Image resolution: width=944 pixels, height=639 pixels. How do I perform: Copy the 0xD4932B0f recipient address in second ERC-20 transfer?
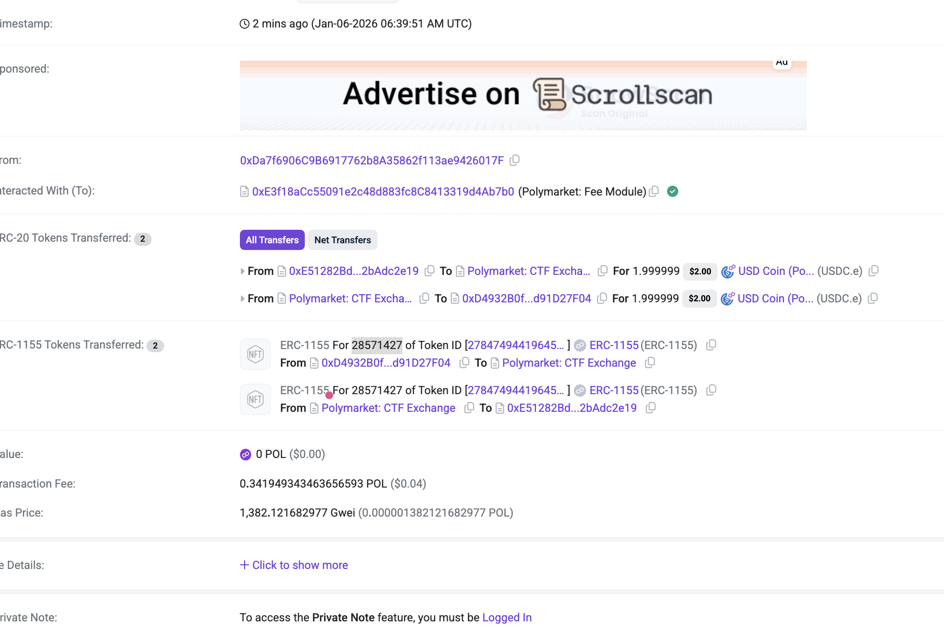602,298
